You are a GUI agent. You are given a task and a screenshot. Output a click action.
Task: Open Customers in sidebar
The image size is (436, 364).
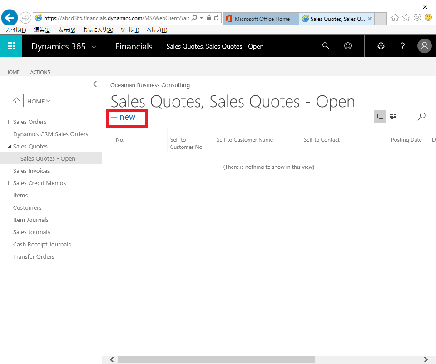tap(27, 207)
